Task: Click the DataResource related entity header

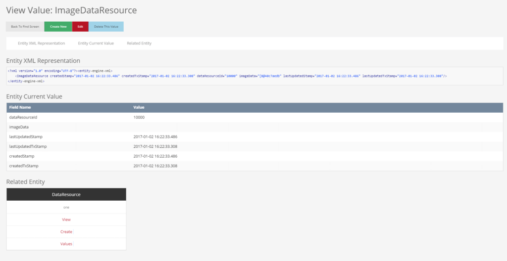Action: [x=66, y=195]
